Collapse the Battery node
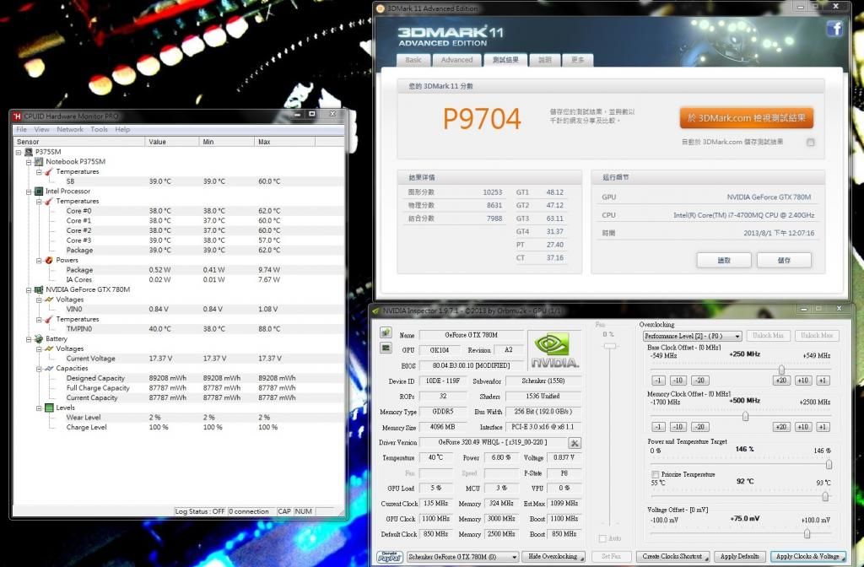Image resolution: width=864 pixels, height=567 pixels. point(29,339)
